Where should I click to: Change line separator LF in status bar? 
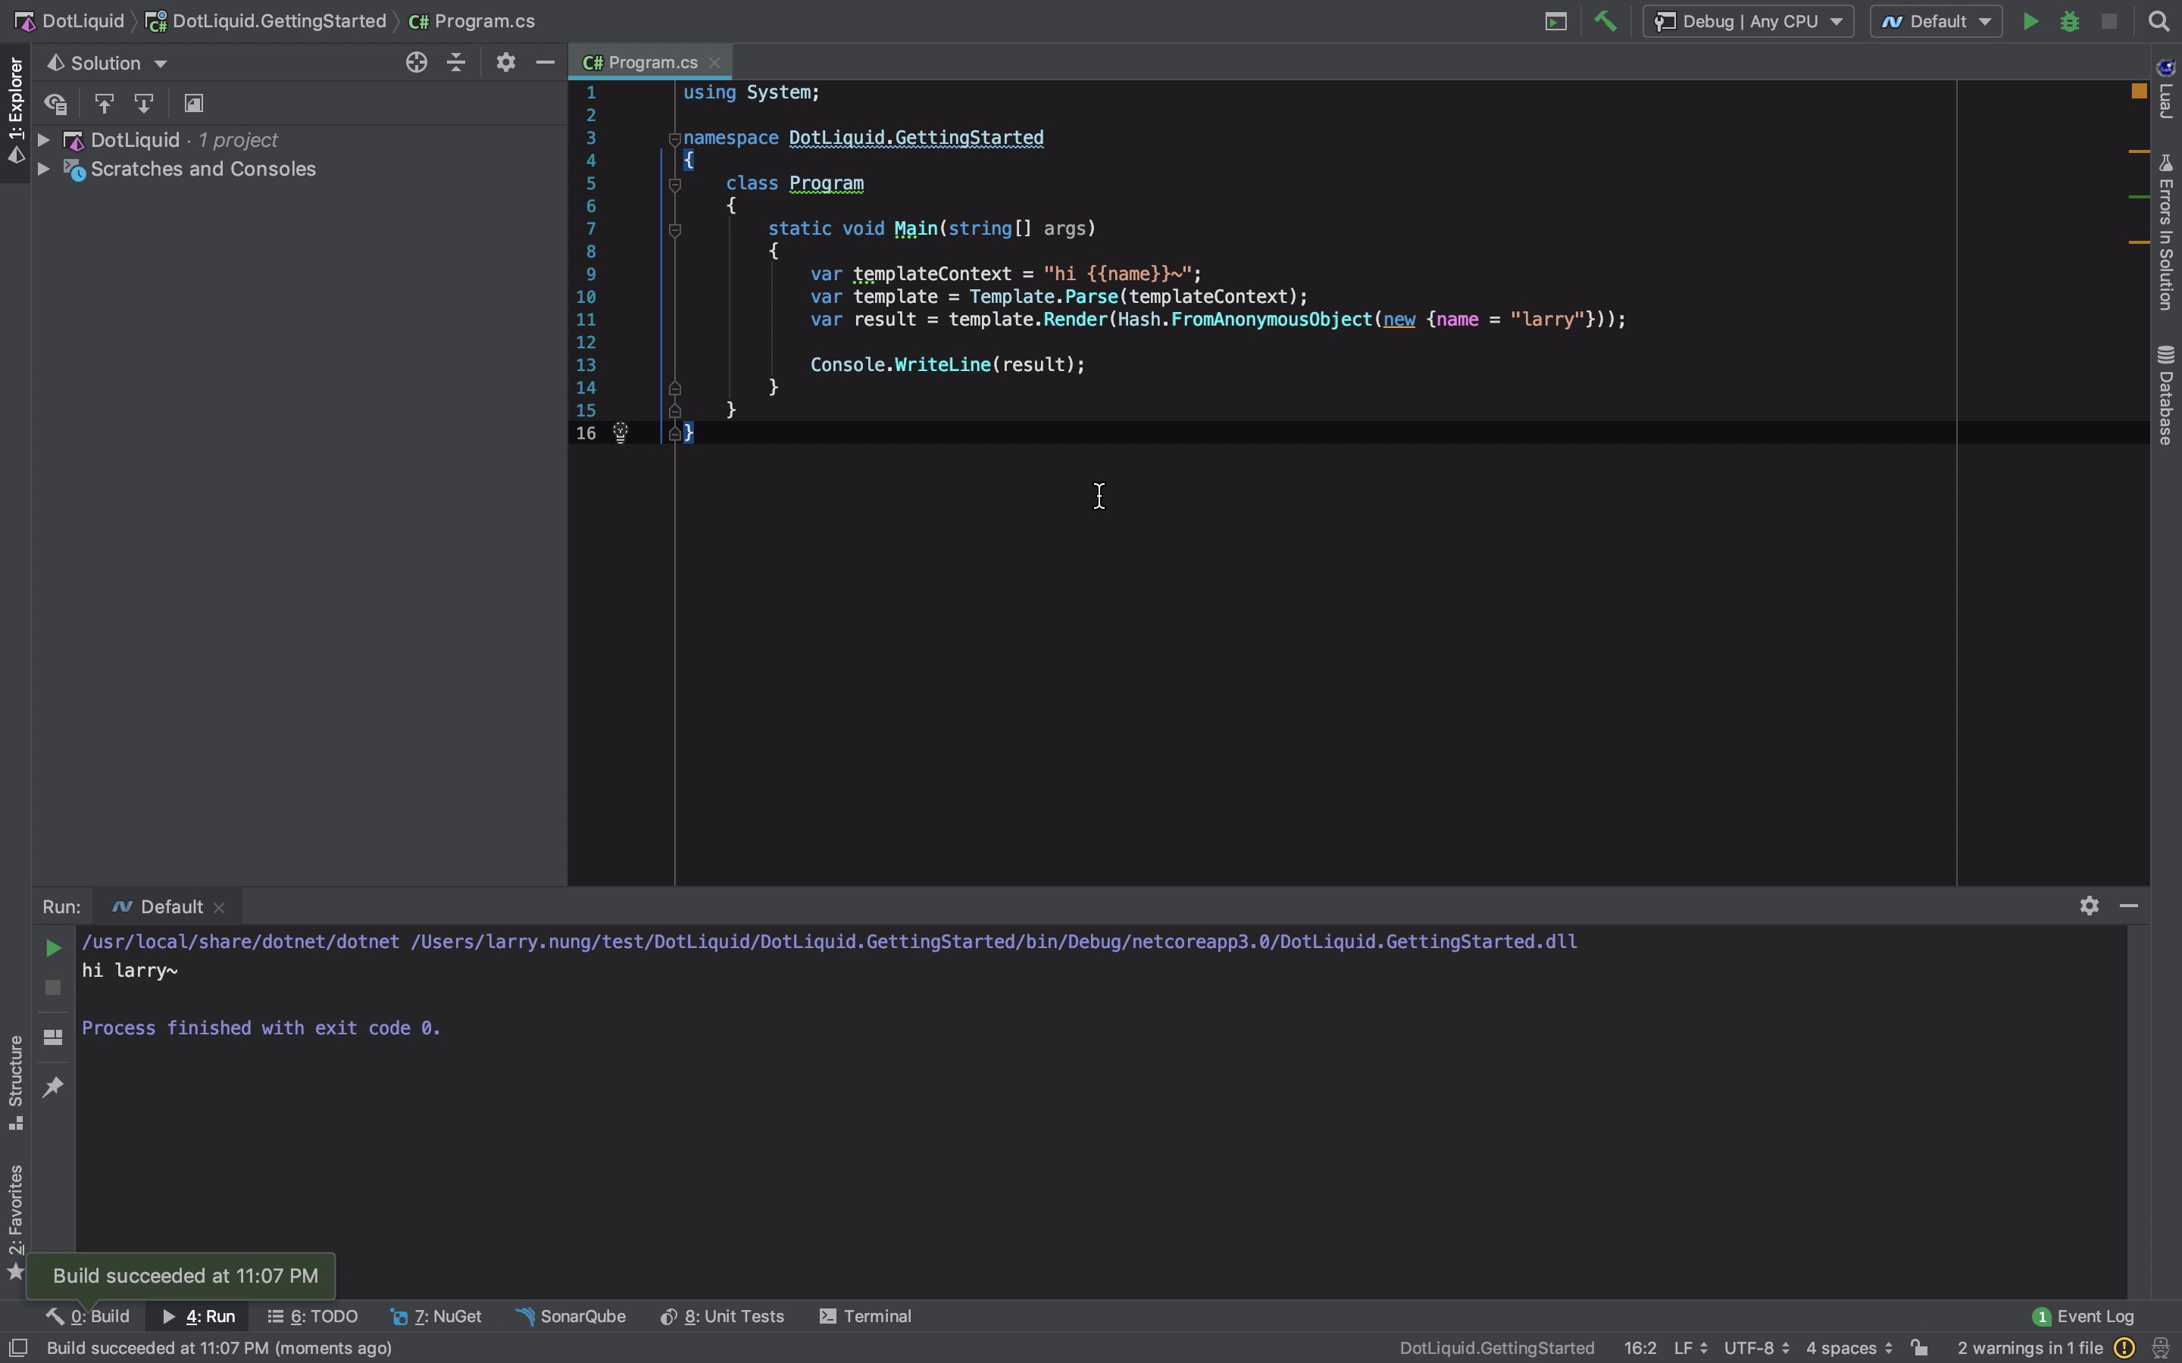(x=1690, y=1348)
